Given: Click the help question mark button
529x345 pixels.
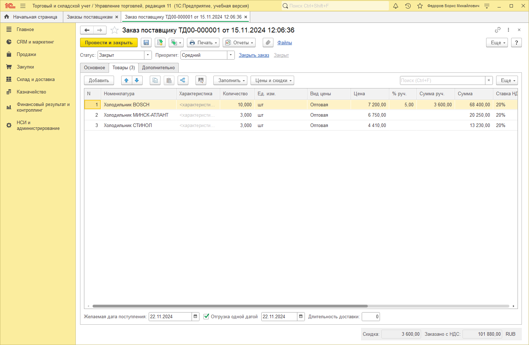Looking at the screenshot, I should point(516,42).
